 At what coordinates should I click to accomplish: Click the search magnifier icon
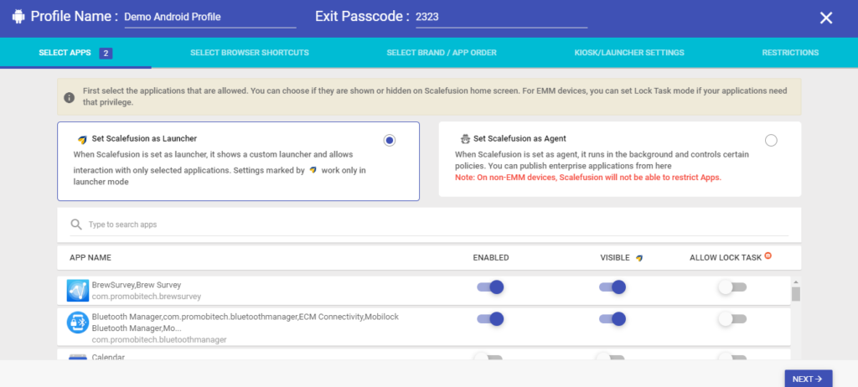[76, 224]
